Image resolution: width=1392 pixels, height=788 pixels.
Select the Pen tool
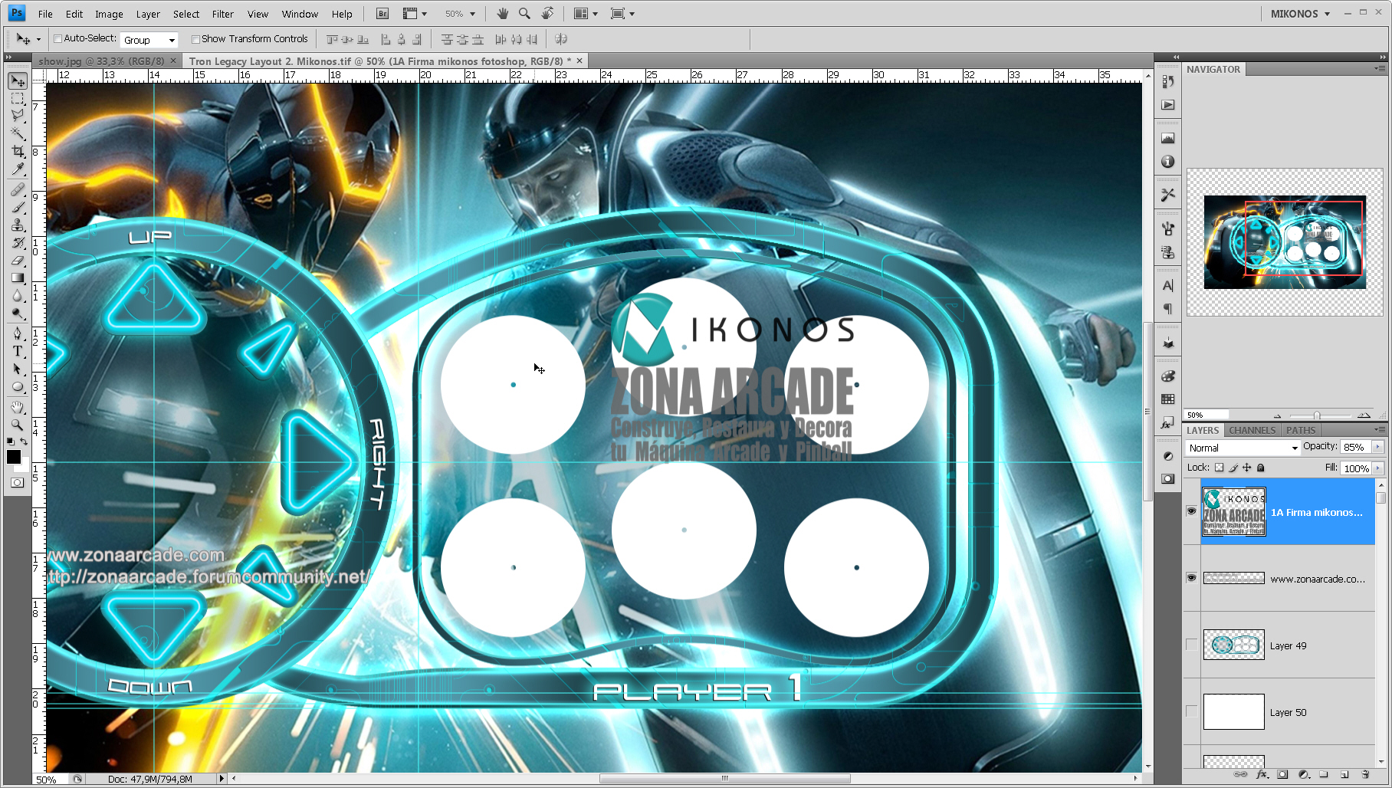click(18, 333)
